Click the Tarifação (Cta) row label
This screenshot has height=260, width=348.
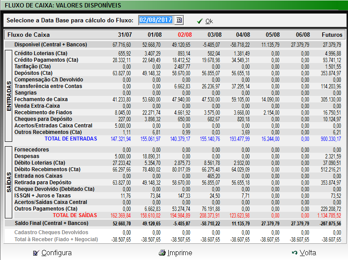[33, 67]
